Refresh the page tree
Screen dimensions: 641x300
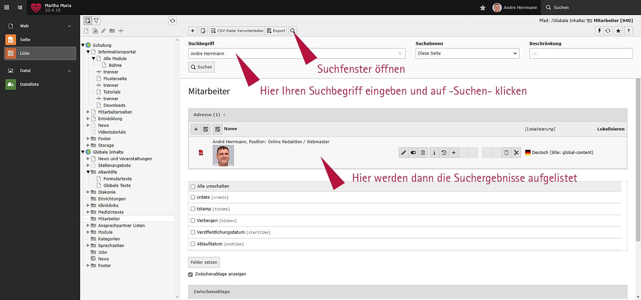tap(172, 21)
